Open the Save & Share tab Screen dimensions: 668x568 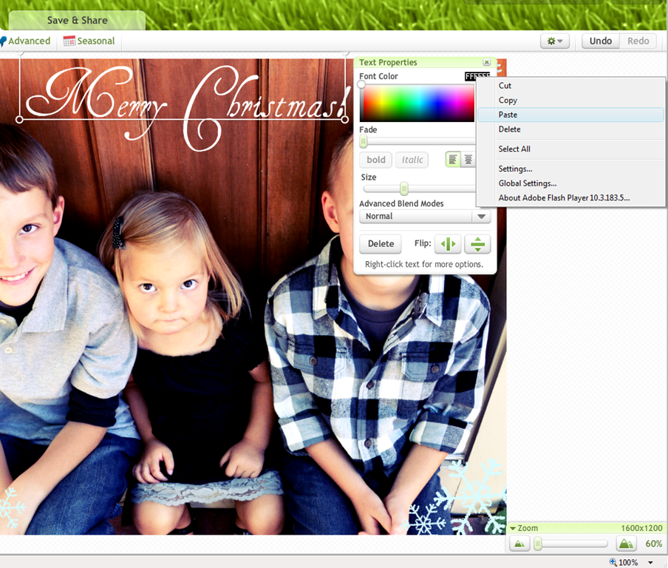(77, 21)
